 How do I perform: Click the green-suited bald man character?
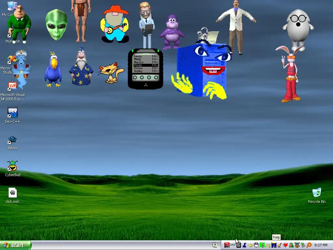tap(19, 24)
